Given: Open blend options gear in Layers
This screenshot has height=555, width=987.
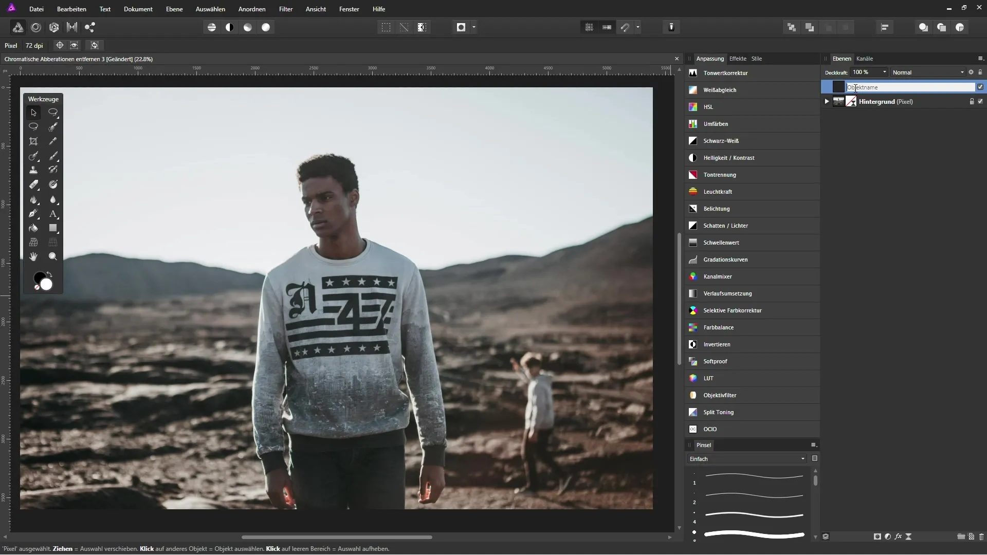Looking at the screenshot, I should (971, 72).
